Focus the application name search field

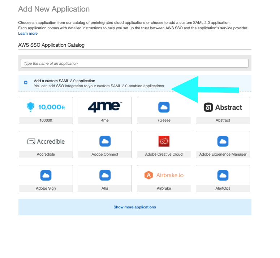(x=135, y=63)
